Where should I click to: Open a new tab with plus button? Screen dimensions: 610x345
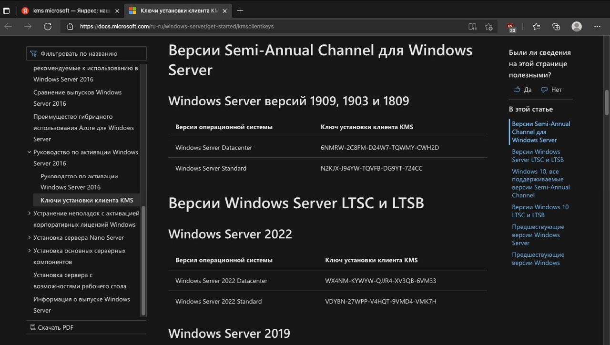[x=240, y=10]
